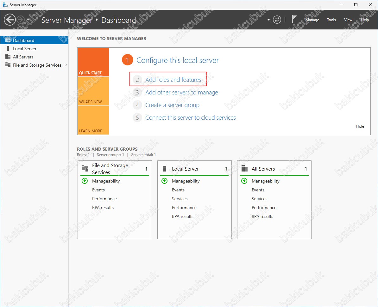Open the View menu
The image size is (378, 307).
tap(348, 20)
